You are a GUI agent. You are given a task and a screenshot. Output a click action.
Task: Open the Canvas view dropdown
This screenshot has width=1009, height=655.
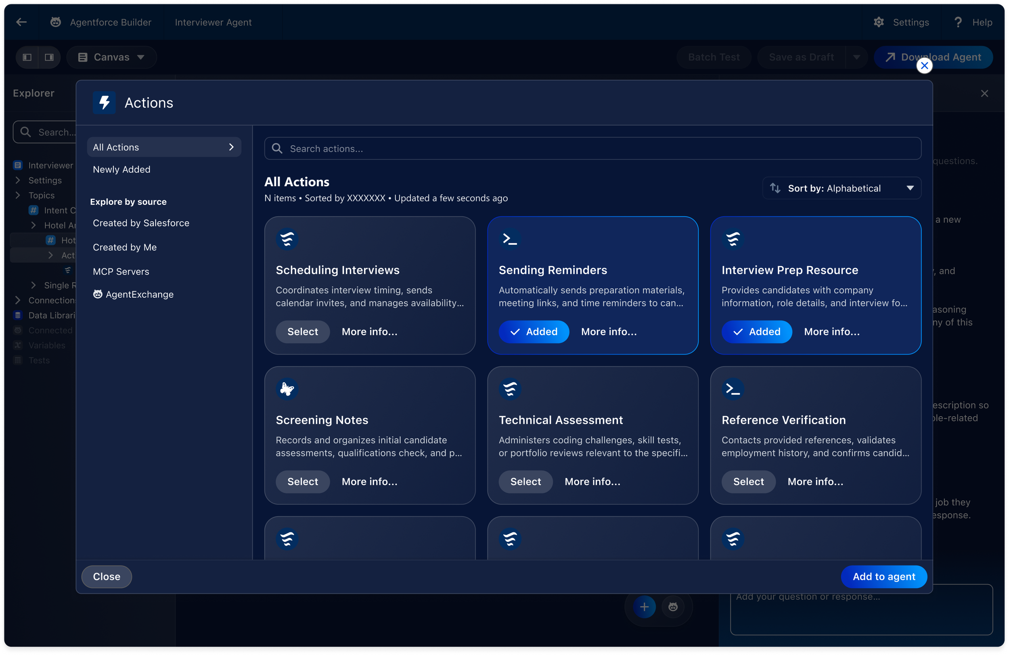[111, 57]
